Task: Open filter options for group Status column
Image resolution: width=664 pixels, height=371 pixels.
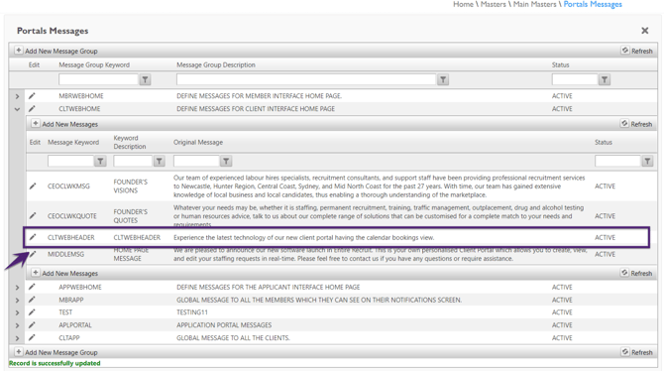Action: pyautogui.click(x=605, y=79)
